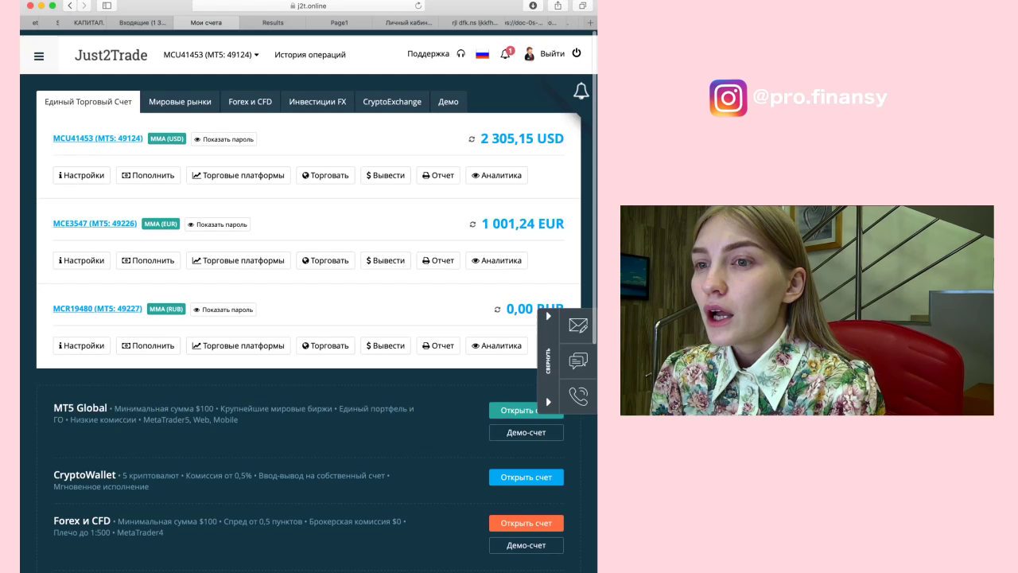Open Отчет for the RUB account
This screenshot has height=573, width=1018.
click(x=438, y=345)
